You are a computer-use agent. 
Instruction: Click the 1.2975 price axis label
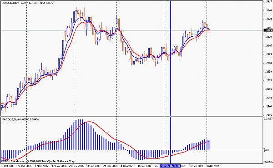(268, 54)
